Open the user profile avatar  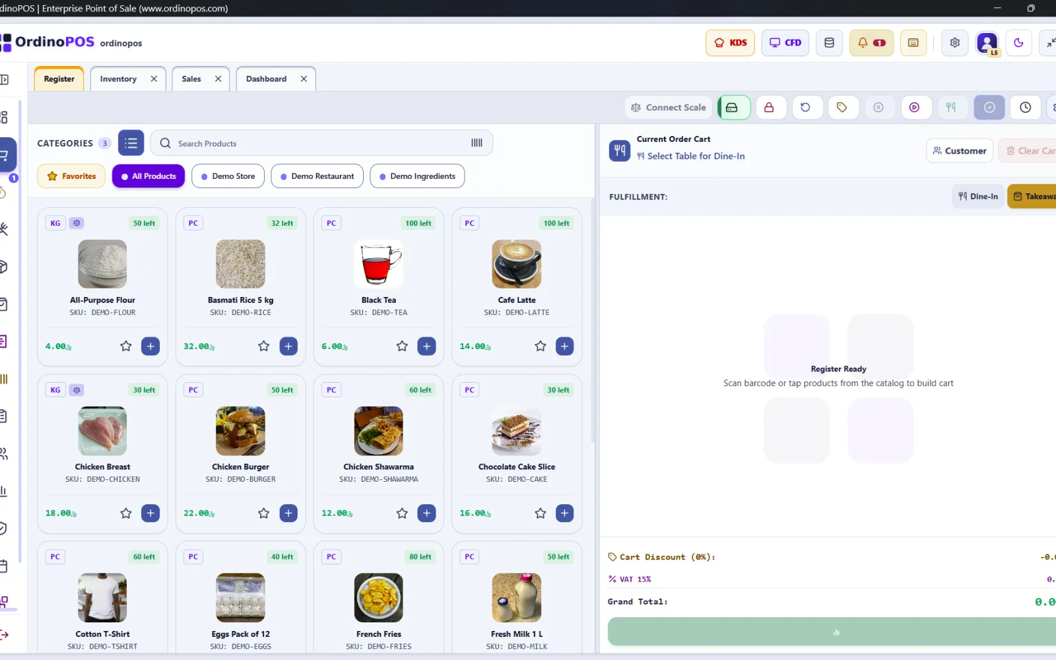(987, 44)
